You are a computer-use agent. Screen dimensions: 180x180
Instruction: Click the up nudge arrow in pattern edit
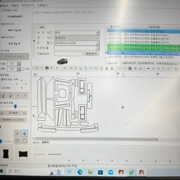[x=22, y=81]
